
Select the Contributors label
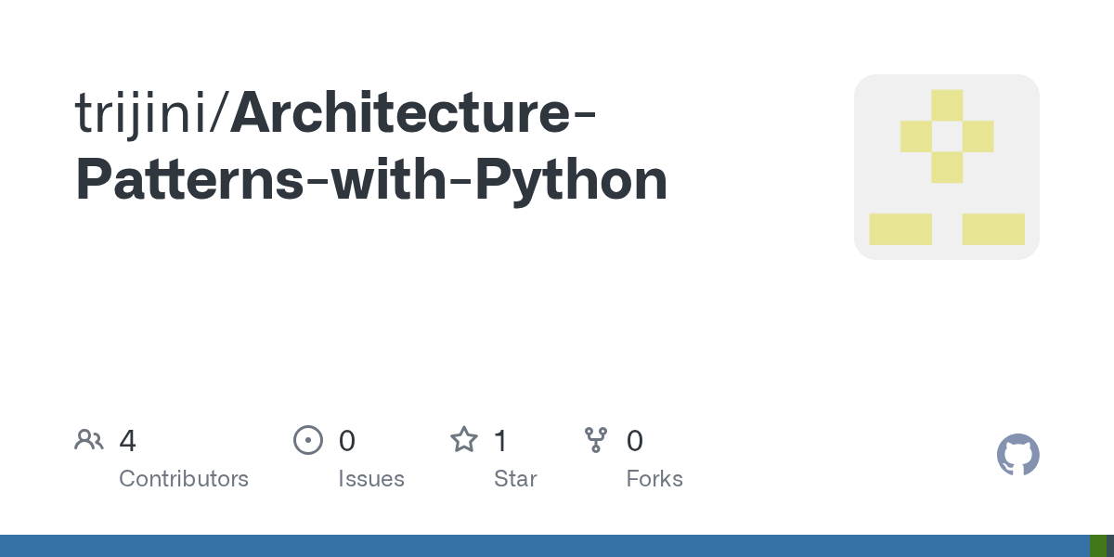[x=184, y=479]
